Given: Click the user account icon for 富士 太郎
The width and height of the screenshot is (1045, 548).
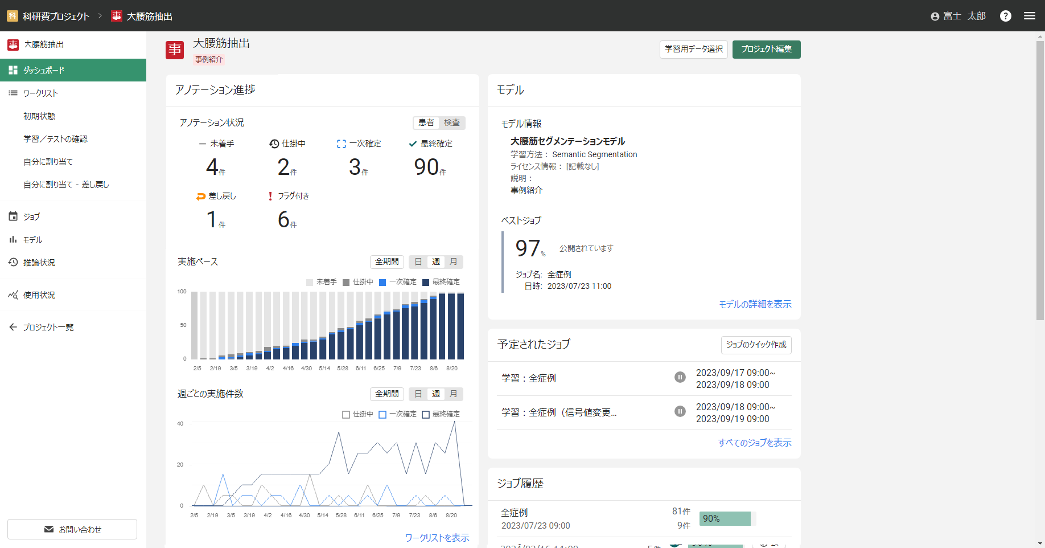Looking at the screenshot, I should pos(935,17).
